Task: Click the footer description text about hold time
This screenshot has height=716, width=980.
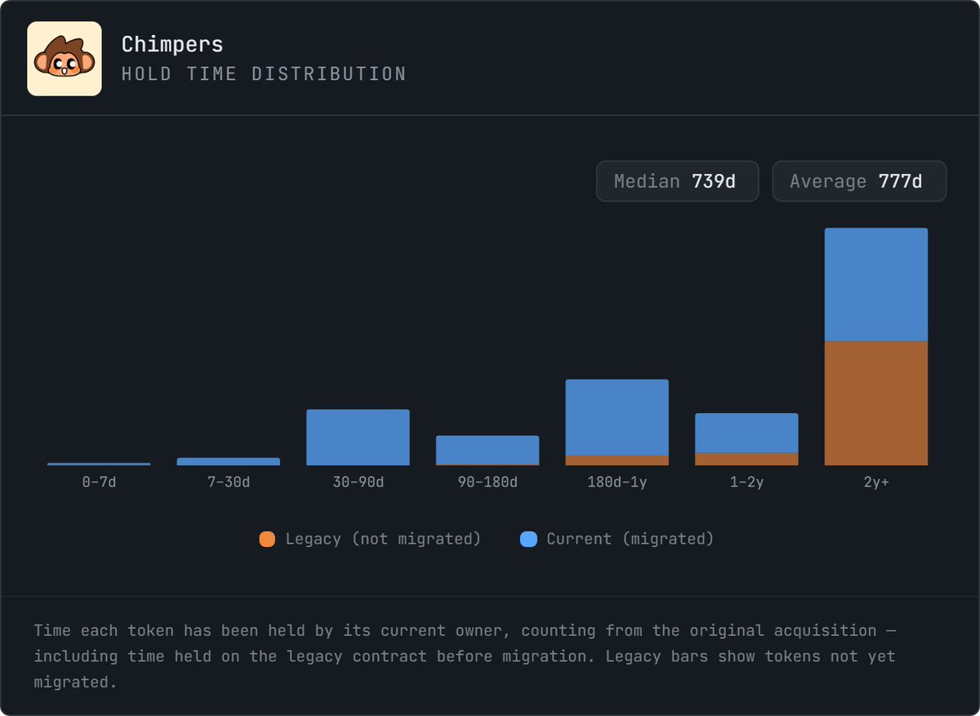Action: tap(465, 656)
